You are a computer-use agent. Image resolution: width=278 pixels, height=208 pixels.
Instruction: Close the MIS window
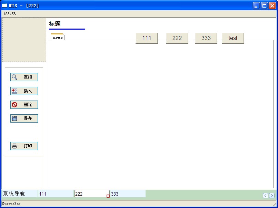(x=272, y=6)
